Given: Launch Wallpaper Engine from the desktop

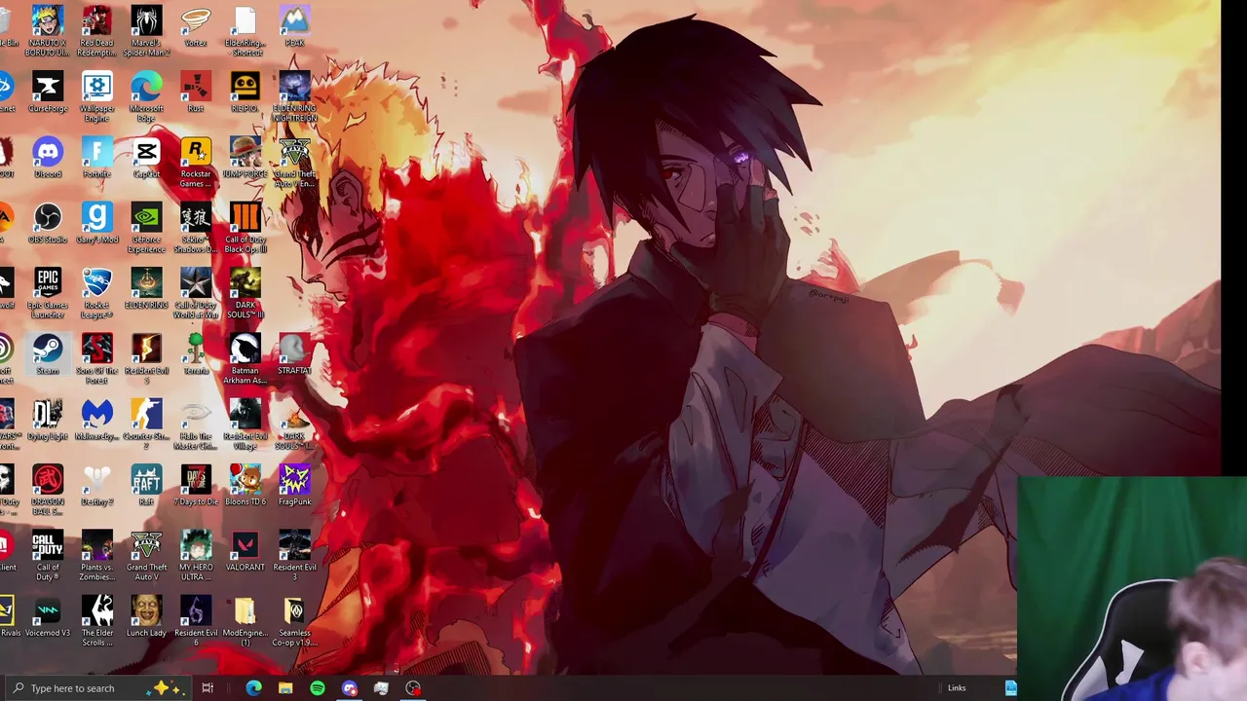Looking at the screenshot, I should pos(96,95).
